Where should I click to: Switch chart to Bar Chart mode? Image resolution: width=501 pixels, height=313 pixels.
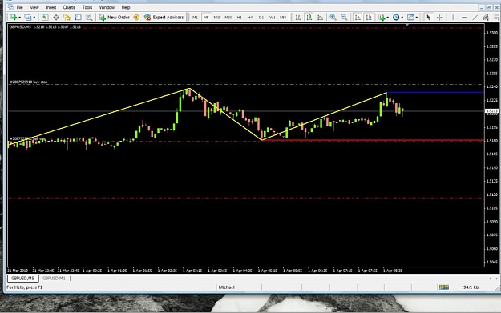[298, 18]
